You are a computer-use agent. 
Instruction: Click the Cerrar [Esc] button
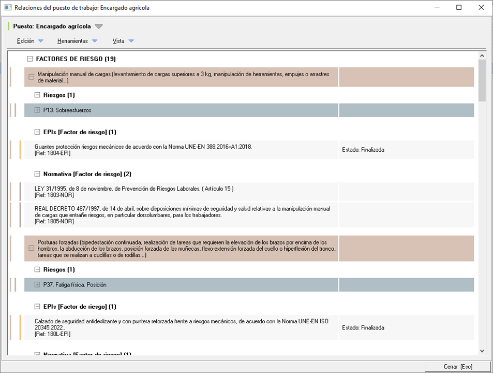click(x=457, y=366)
